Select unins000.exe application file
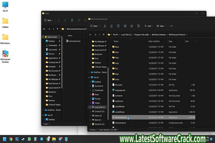215x143 pixels. (x=153, y=112)
